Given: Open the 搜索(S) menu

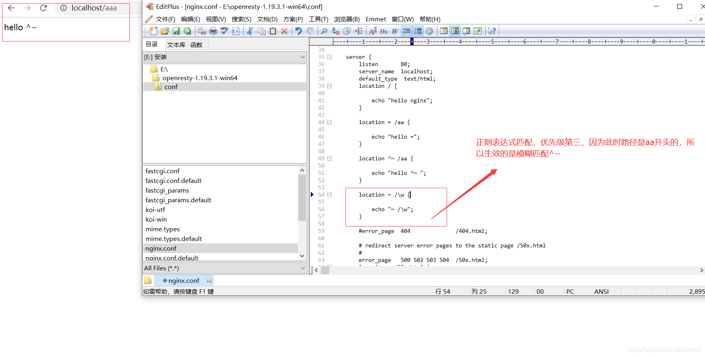Looking at the screenshot, I should click(241, 19).
